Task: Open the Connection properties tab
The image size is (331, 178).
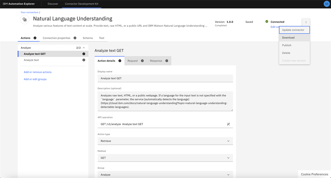Action: click(x=60, y=38)
